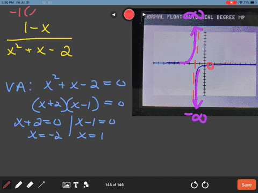The image size is (258, 193).
Task: Insert an image with the picture icon
Action: click(67, 184)
